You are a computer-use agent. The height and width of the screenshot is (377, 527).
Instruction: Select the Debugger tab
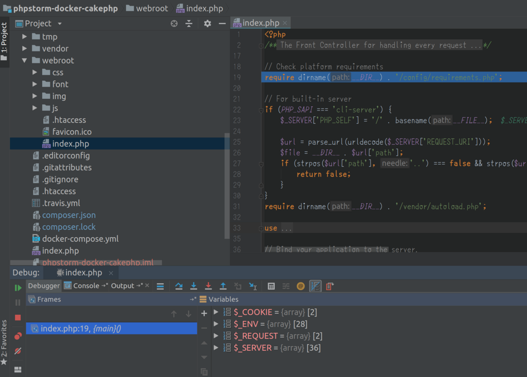[x=44, y=285]
